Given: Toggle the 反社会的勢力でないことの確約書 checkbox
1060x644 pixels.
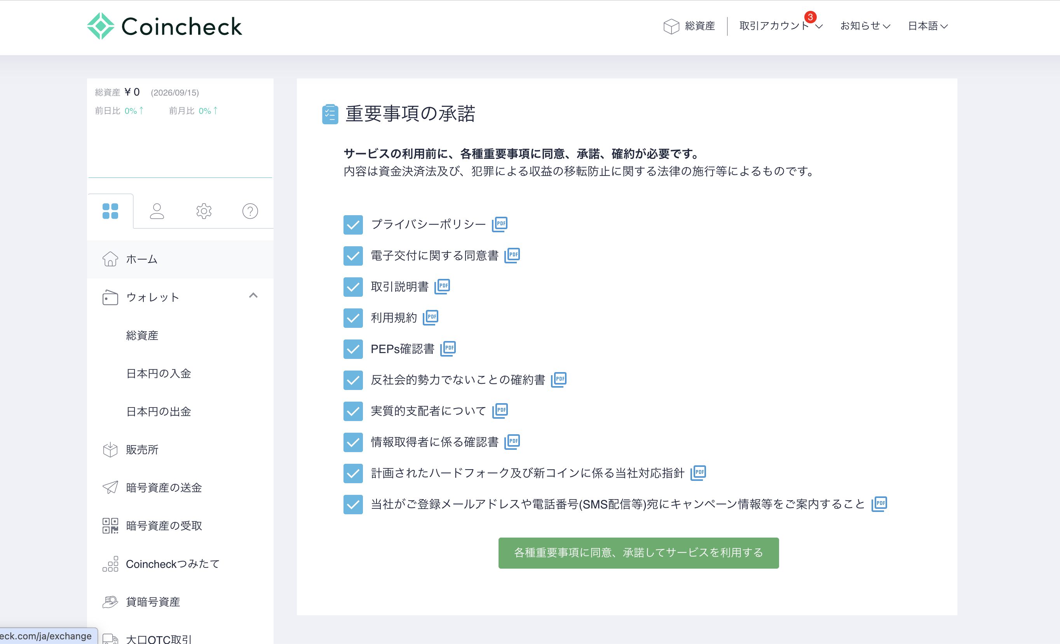Looking at the screenshot, I should tap(353, 381).
